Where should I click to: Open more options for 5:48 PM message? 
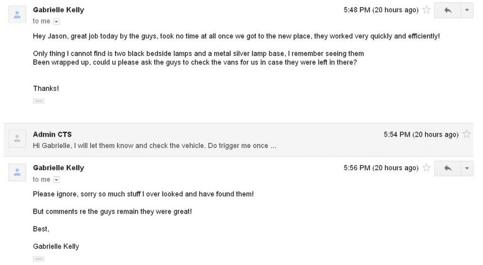[467, 10]
